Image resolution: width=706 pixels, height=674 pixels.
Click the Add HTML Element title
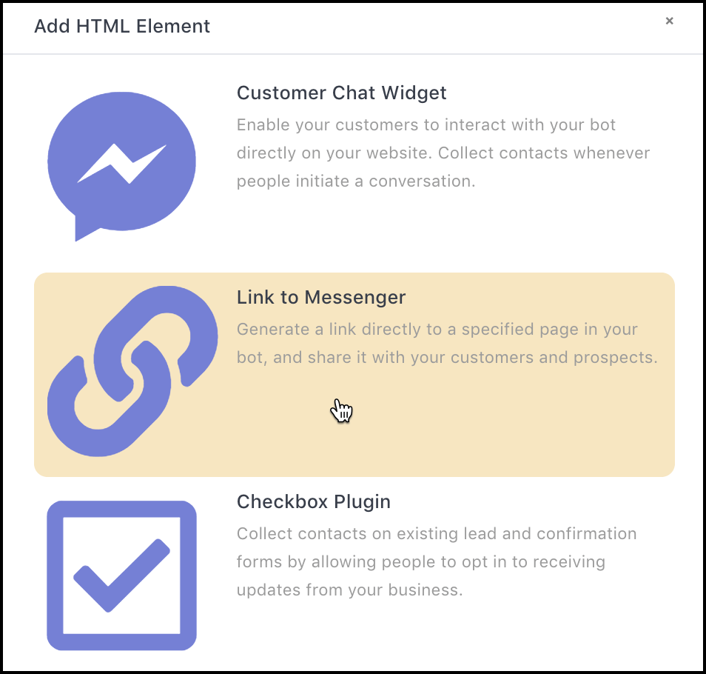pyautogui.click(x=122, y=26)
